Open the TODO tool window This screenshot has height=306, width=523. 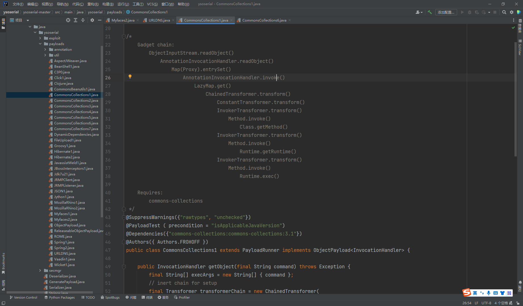[x=88, y=297]
